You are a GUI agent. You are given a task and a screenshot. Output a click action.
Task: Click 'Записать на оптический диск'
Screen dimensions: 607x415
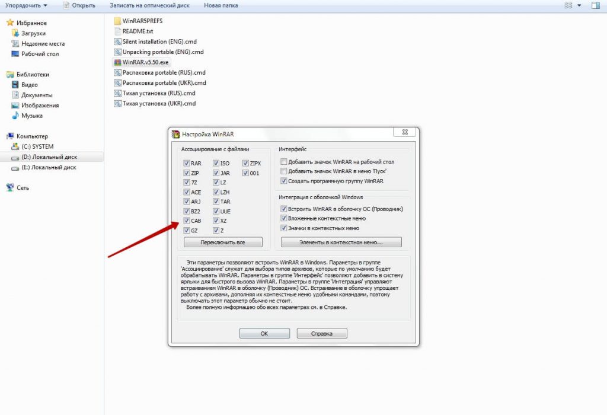pos(149,5)
